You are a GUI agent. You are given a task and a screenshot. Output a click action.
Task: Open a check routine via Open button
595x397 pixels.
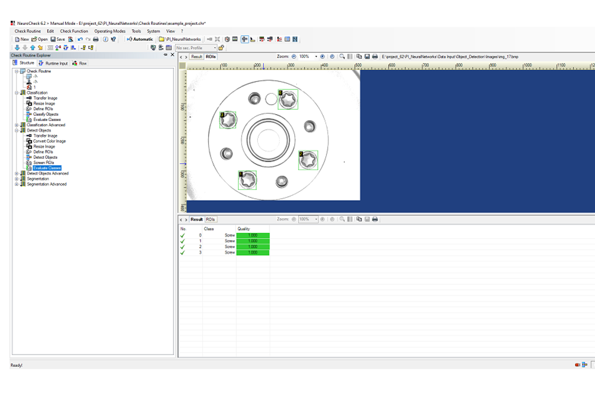coord(40,39)
